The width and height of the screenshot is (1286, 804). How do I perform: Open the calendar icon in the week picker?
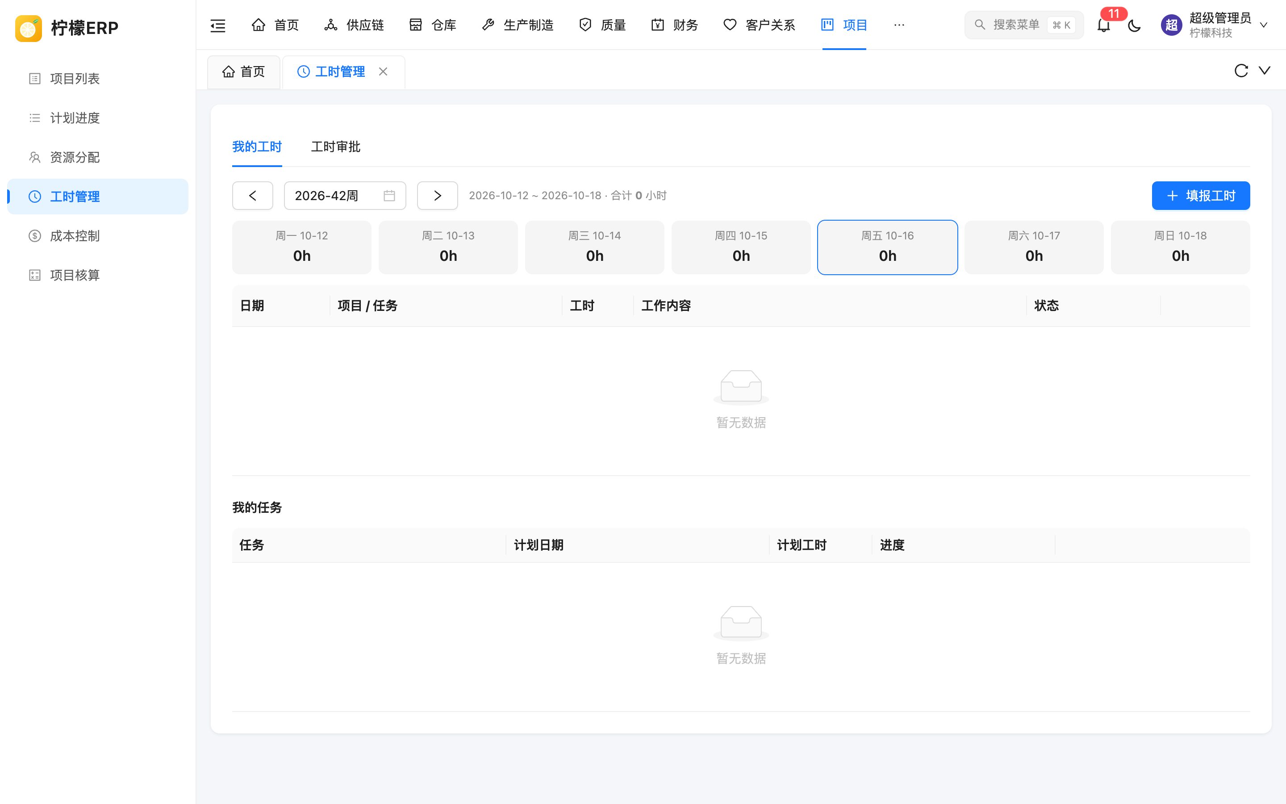click(x=389, y=196)
